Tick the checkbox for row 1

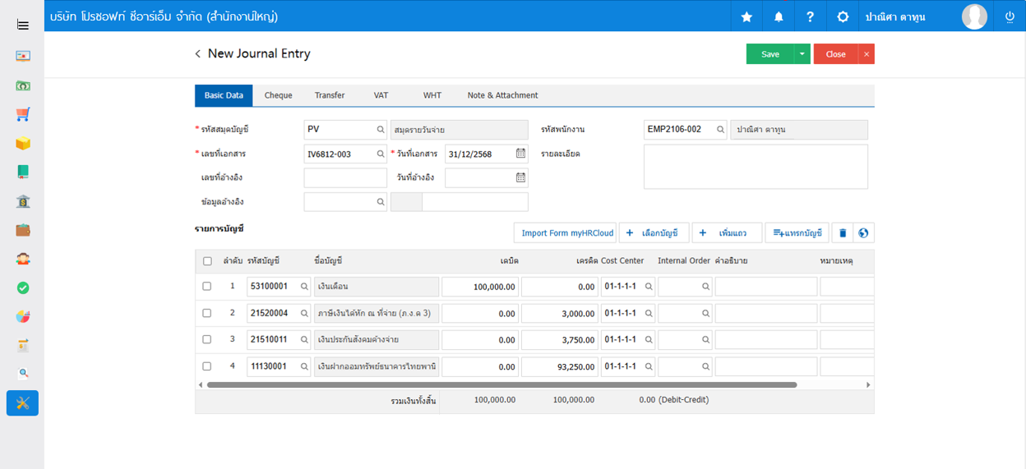tap(207, 287)
